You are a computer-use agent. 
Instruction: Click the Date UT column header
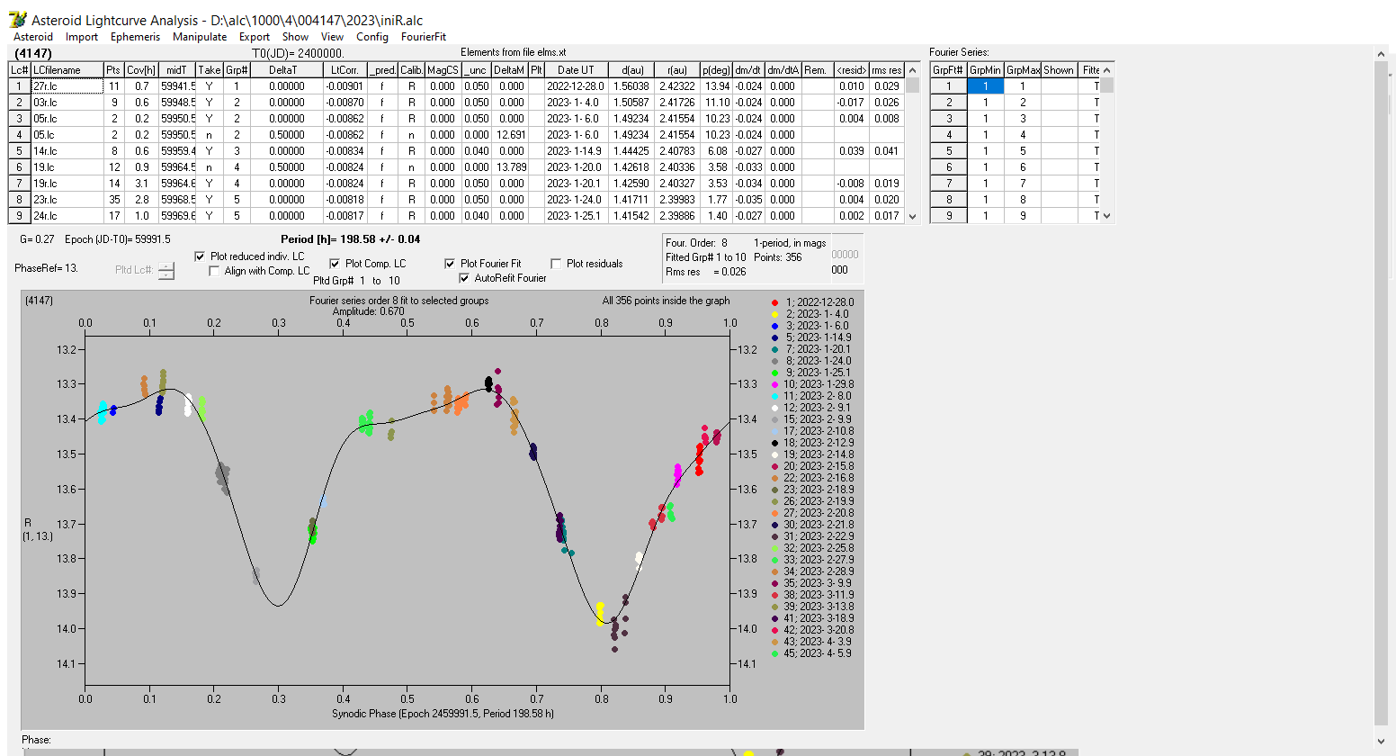pos(576,70)
